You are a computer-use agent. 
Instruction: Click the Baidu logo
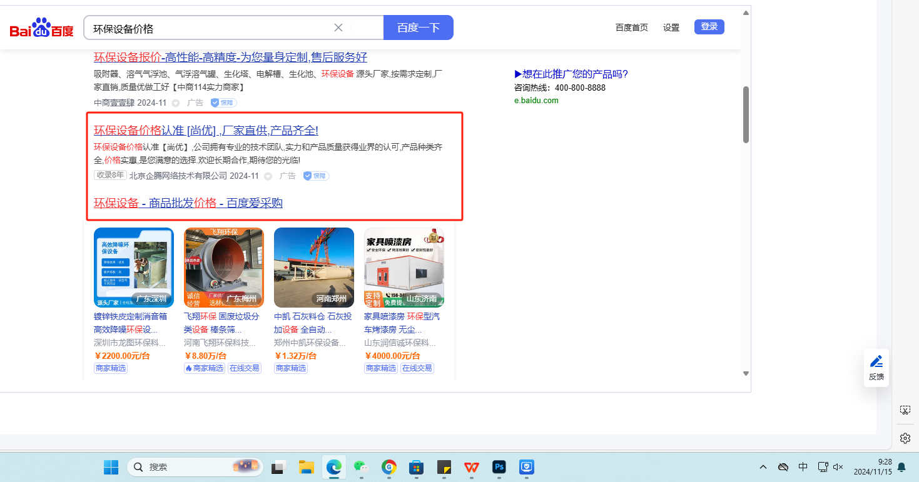41,28
